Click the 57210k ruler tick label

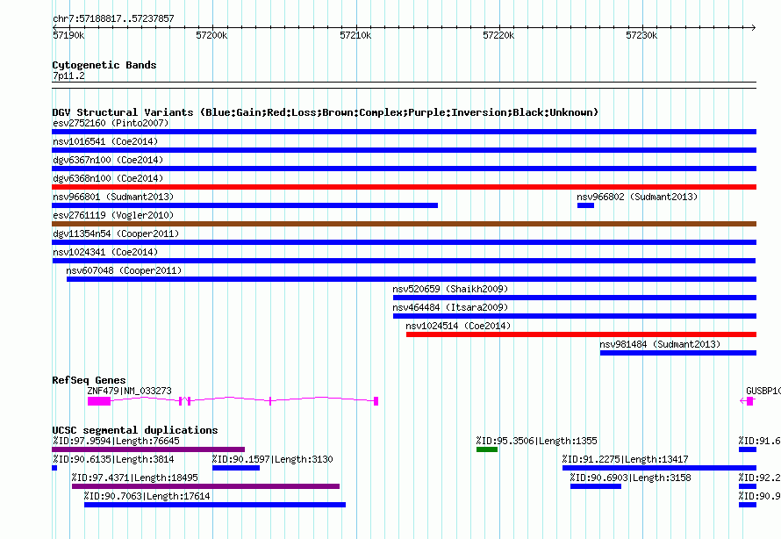tap(355, 35)
